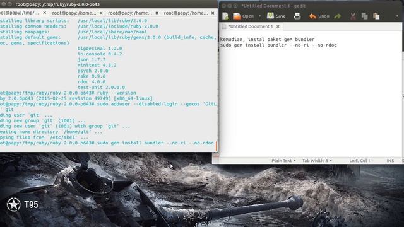
Task: Redo using the green arrow icon
Action: coord(338,16)
